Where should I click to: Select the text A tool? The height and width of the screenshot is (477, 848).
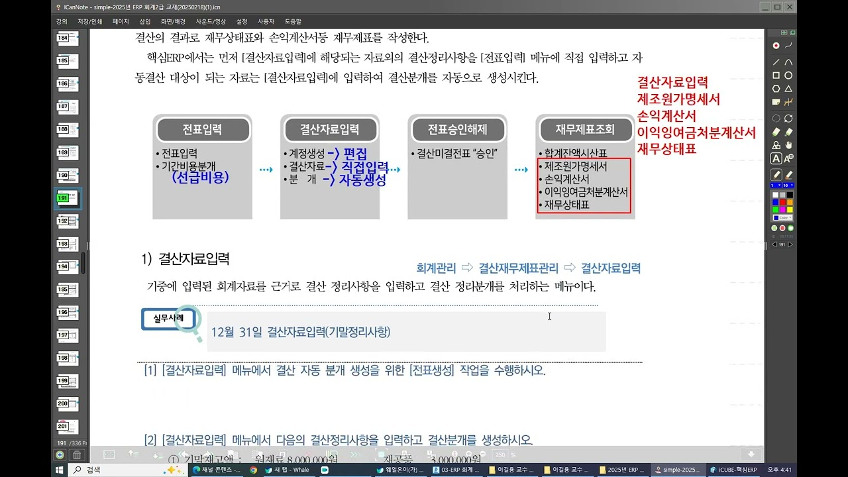tap(776, 158)
